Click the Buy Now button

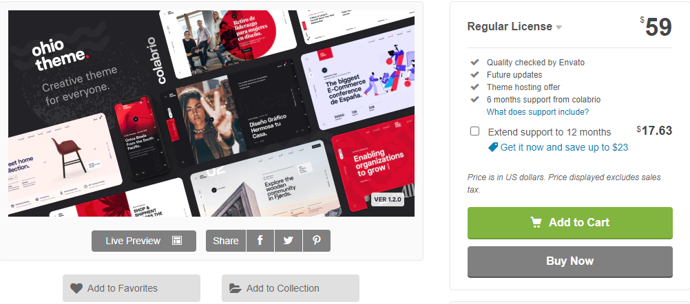570,261
